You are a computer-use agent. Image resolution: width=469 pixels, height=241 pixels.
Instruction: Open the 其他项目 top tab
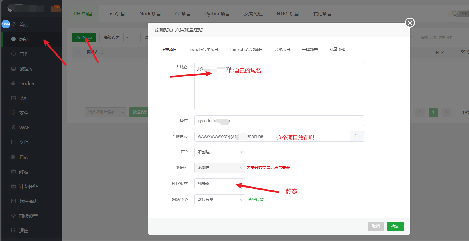[322, 14]
